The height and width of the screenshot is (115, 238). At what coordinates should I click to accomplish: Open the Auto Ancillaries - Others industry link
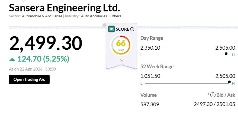pyautogui.click(x=101, y=16)
